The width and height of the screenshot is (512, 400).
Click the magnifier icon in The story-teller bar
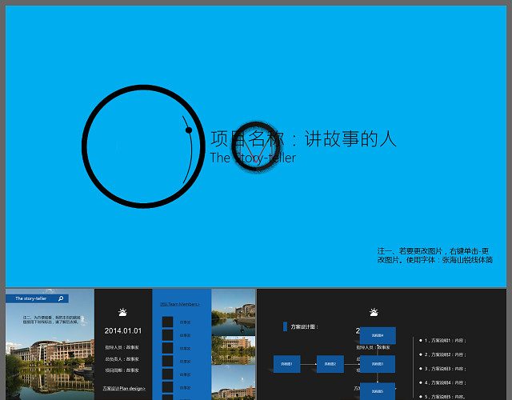[61, 298]
